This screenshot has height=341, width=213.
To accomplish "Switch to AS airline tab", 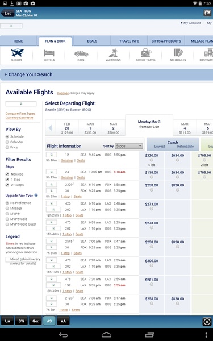I will pyautogui.click(x=49, y=321).
